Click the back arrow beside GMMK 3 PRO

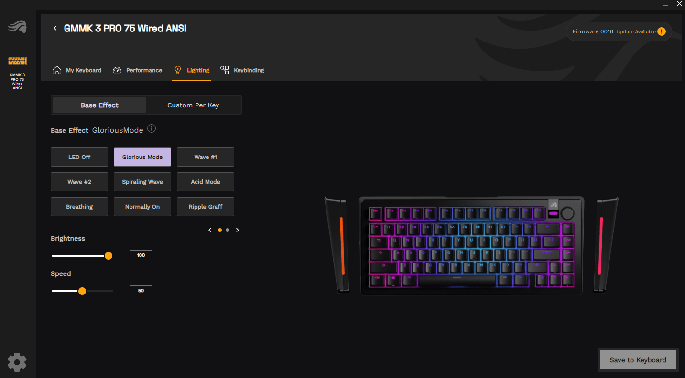55,29
